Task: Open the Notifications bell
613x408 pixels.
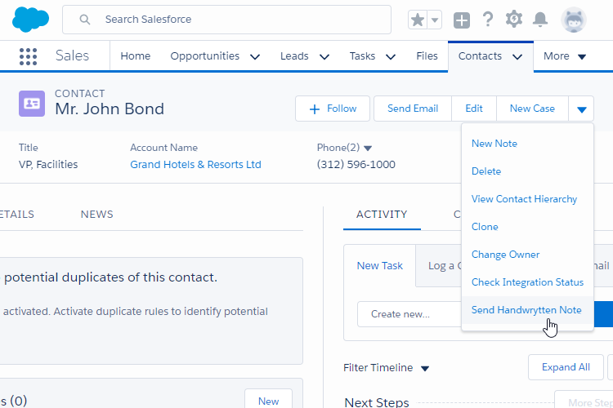Action: 539,20
